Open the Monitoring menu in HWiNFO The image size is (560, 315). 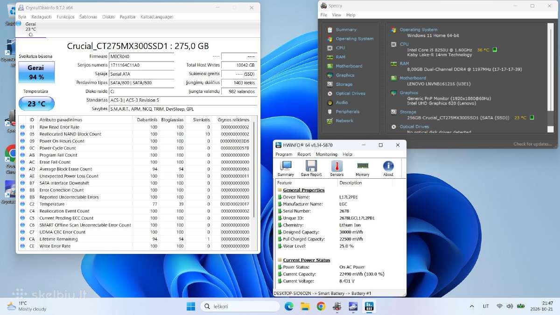(327, 154)
